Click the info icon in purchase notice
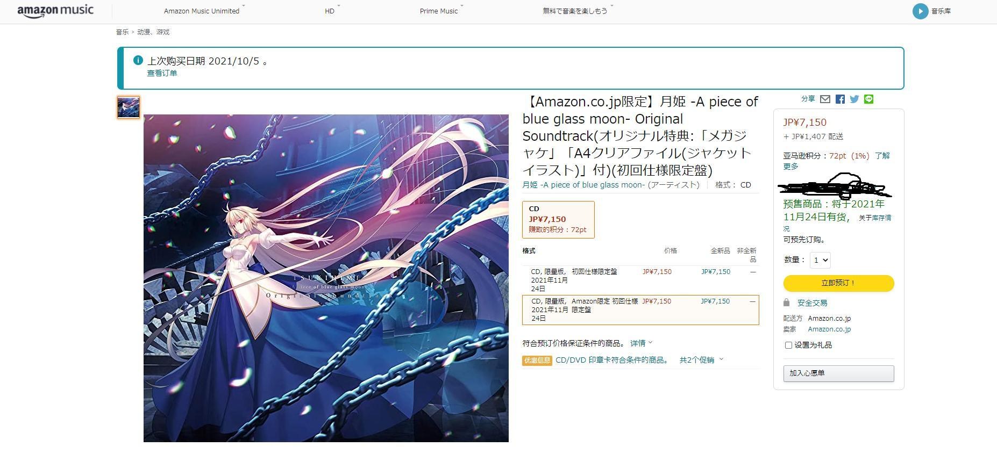This screenshot has width=997, height=454. 138,60
